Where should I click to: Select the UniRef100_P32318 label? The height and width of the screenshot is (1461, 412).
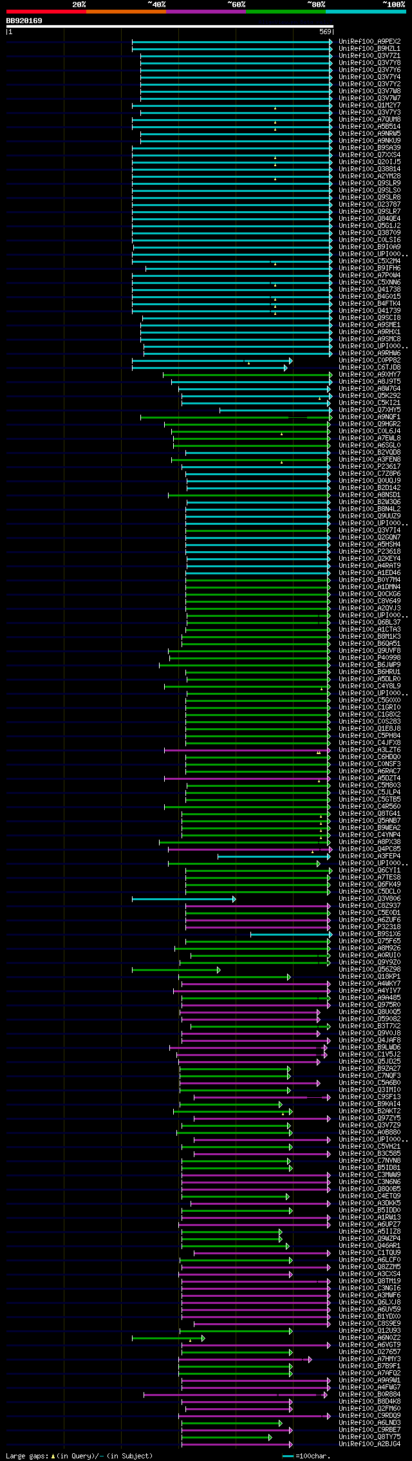pos(370,927)
